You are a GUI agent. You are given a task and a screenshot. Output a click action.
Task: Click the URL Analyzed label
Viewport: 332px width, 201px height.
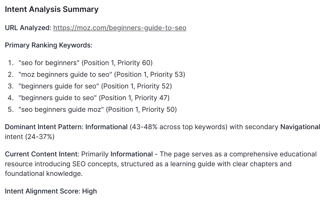[28, 28]
